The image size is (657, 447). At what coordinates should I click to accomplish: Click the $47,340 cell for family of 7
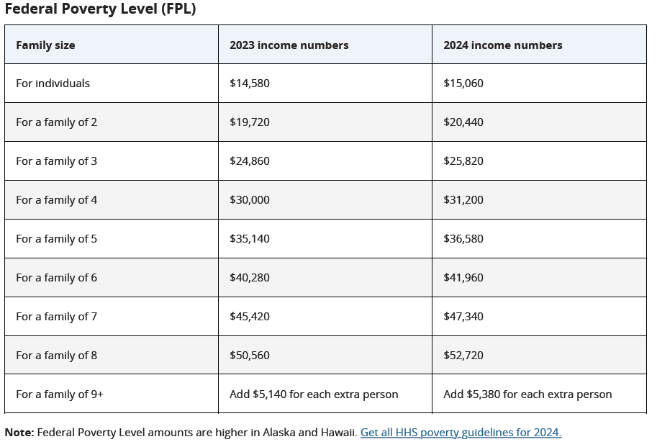click(x=463, y=317)
